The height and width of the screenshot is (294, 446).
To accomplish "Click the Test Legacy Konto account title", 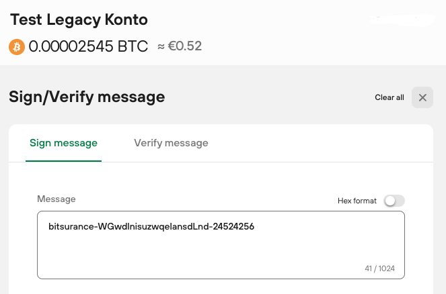I will coord(79,19).
